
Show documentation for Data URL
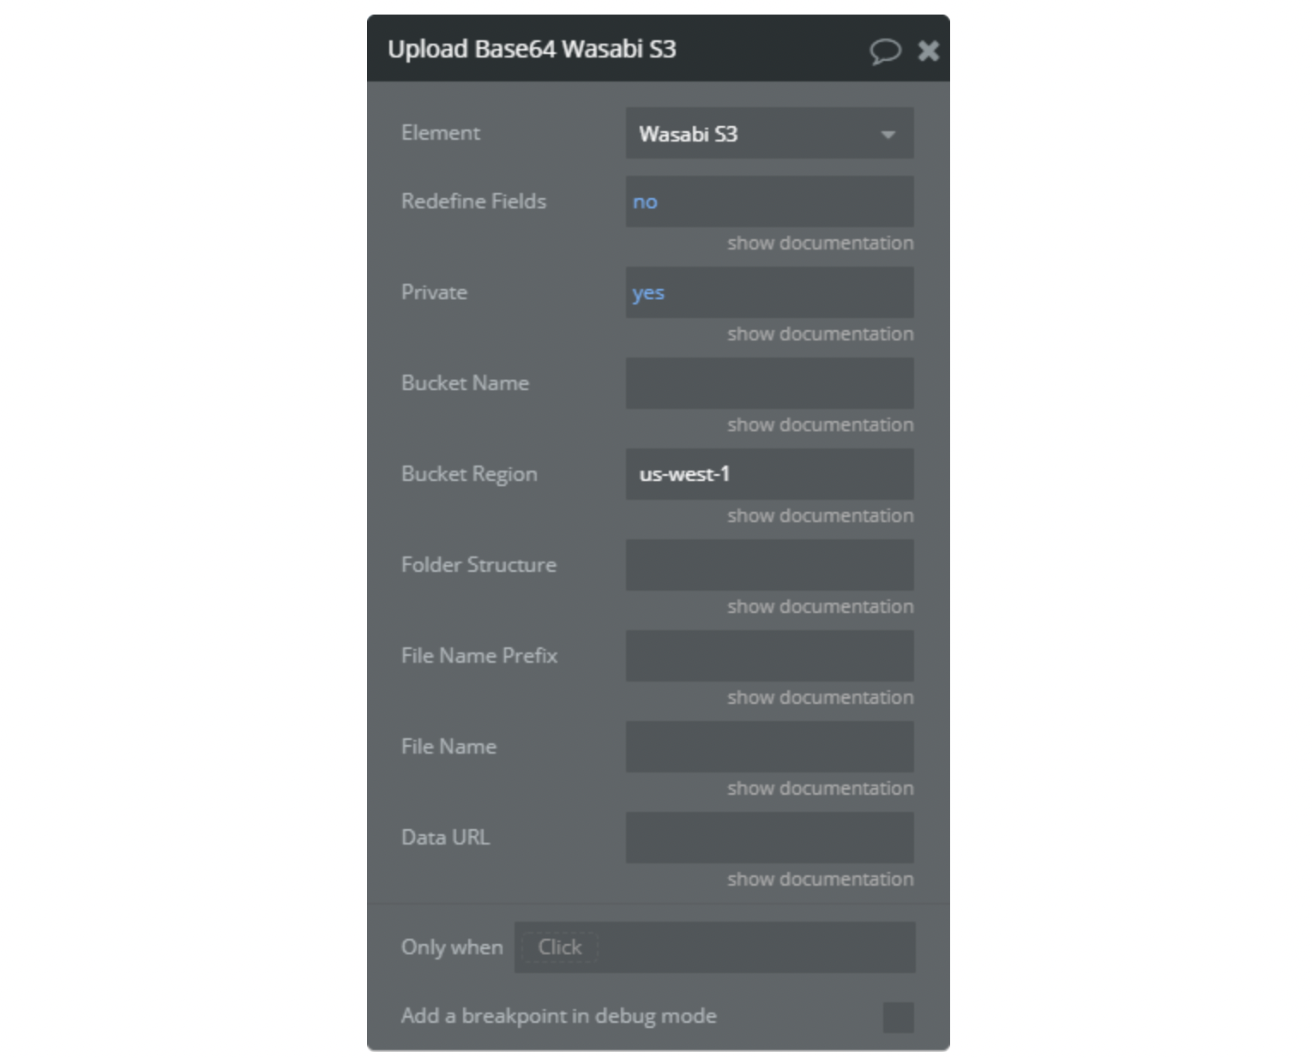pos(820,880)
